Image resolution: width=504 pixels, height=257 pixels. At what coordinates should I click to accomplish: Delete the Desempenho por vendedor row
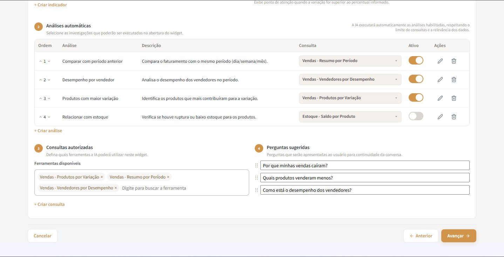click(x=454, y=80)
